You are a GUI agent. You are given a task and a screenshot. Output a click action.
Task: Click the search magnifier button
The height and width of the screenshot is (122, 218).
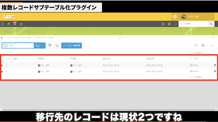211,24
